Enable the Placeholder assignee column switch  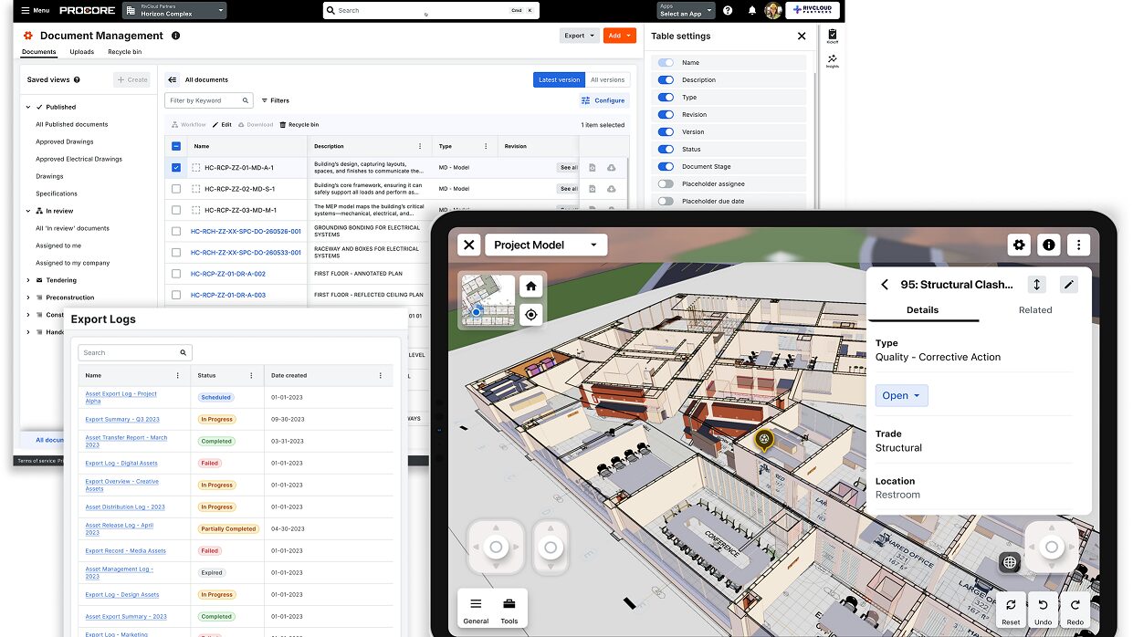coord(666,184)
